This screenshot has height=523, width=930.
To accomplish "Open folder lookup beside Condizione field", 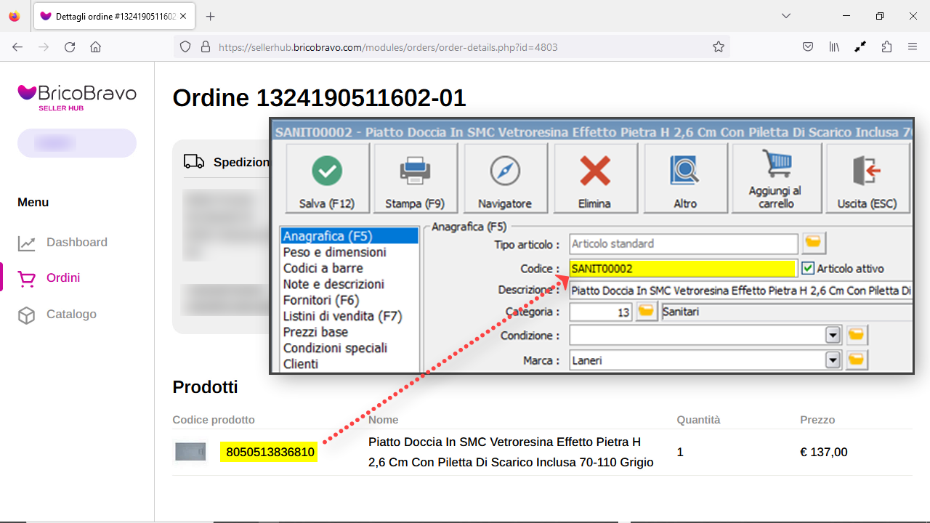I will (857, 336).
